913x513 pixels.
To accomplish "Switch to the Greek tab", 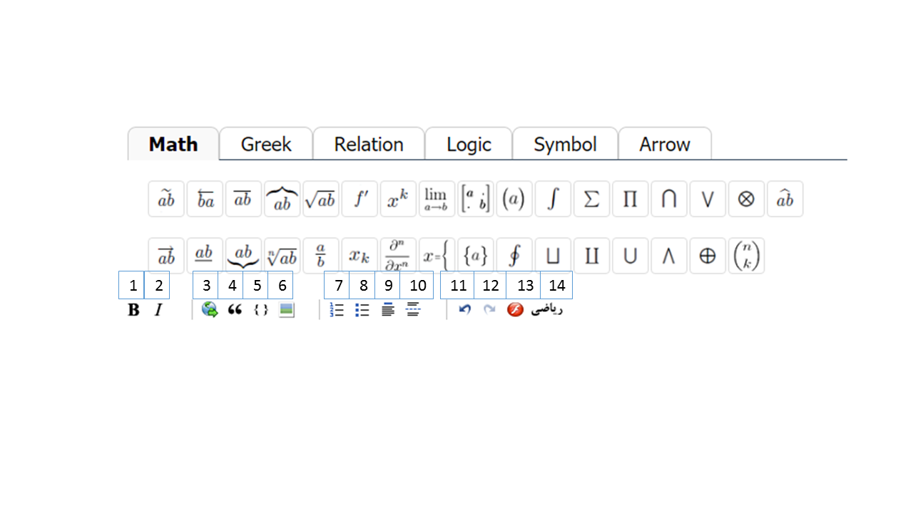I will [x=265, y=144].
